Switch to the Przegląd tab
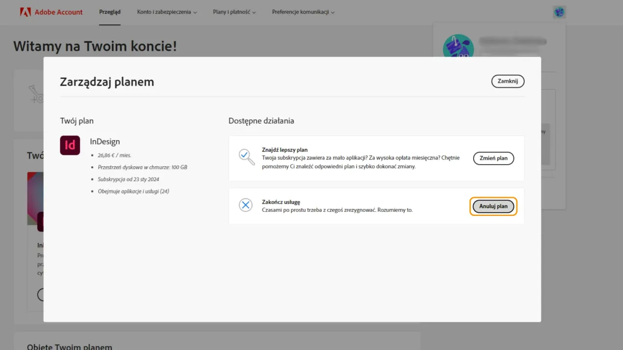The height and width of the screenshot is (350, 623). point(110,12)
